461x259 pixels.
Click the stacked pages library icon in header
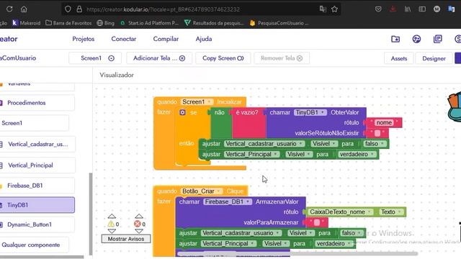pos(438,39)
